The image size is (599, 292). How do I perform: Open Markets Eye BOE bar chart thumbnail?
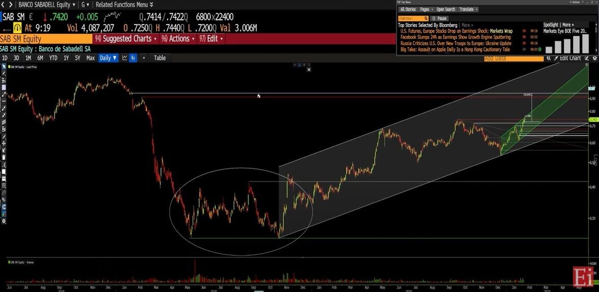[x=567, y=43]
